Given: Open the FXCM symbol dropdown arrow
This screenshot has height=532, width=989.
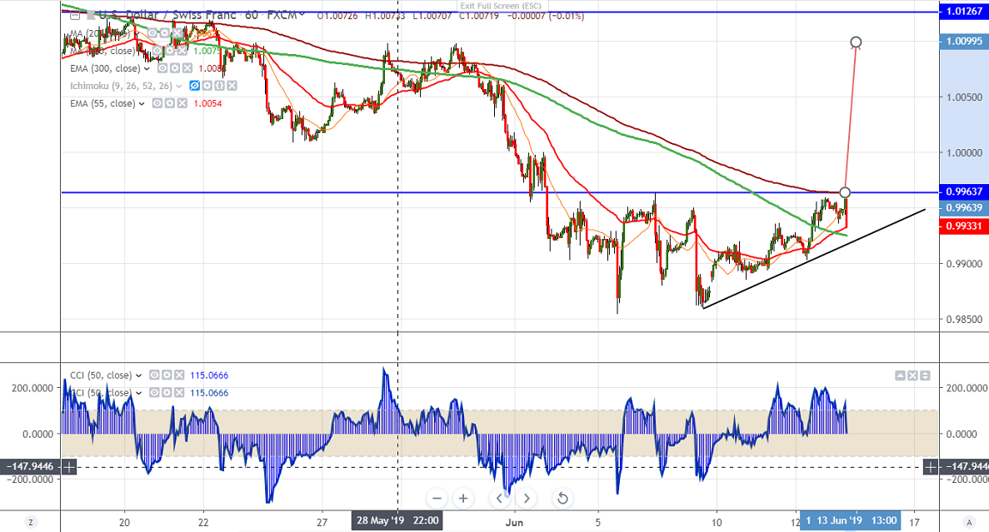Looking at the screenshot, I should [302, 14].
